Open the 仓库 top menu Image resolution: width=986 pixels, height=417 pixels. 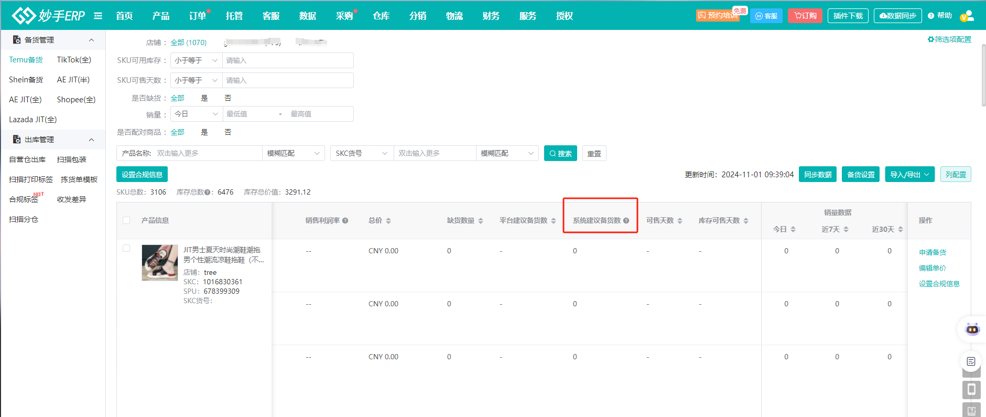(x=381, y=16)
